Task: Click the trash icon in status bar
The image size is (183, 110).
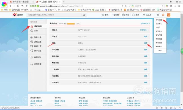Action: [166, 108]
